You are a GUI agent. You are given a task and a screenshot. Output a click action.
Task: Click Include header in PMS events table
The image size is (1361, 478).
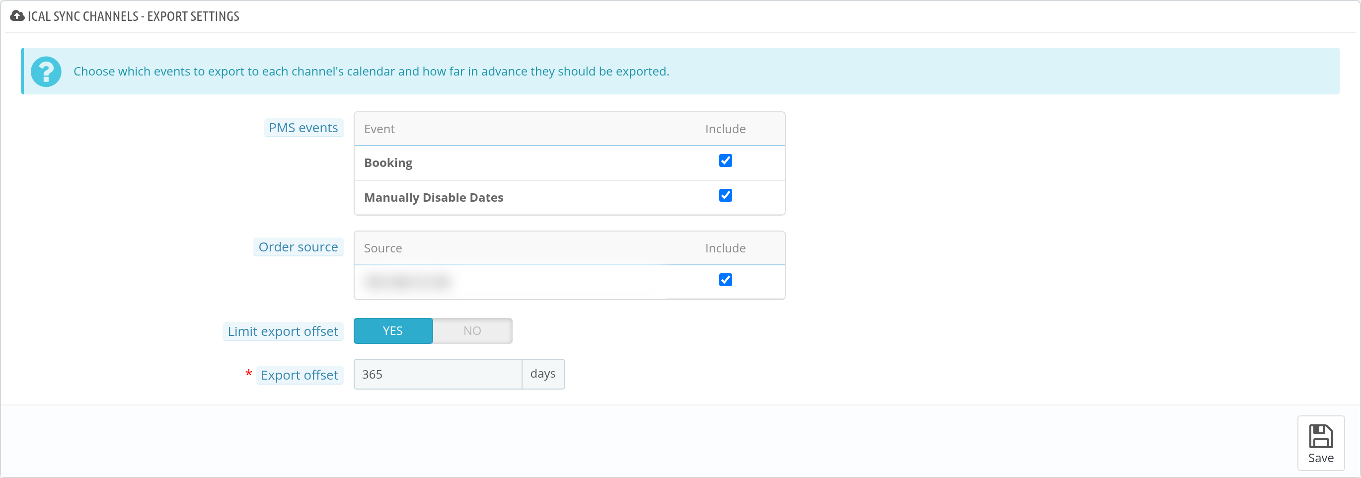click(725, 129)
